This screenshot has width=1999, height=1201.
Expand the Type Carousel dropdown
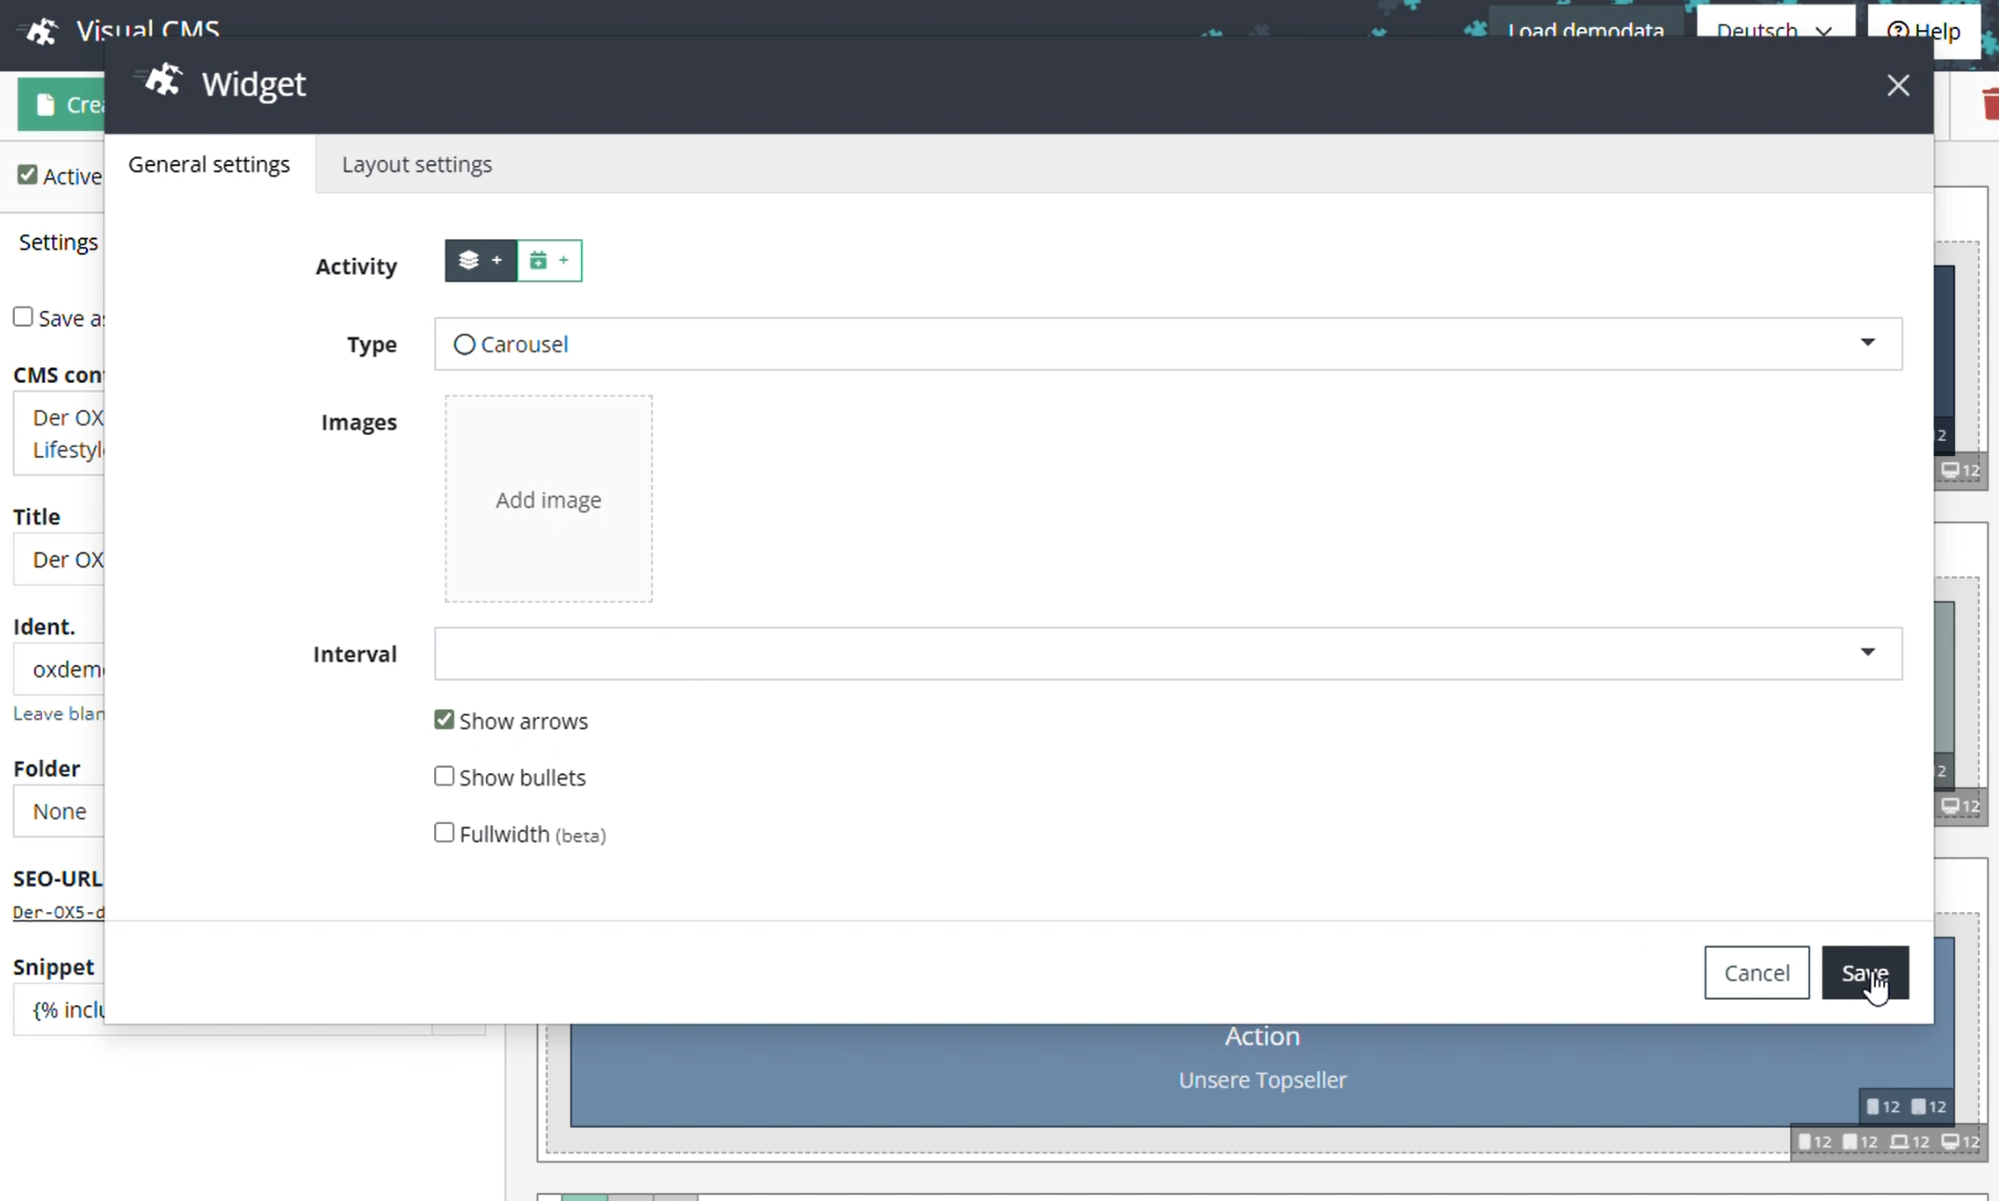(x=1867, y=343)
